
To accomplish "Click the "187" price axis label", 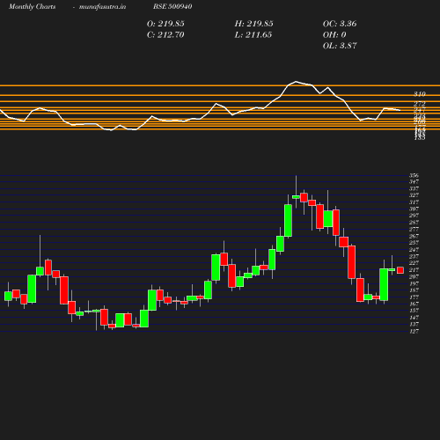I will tap(414, 290).
